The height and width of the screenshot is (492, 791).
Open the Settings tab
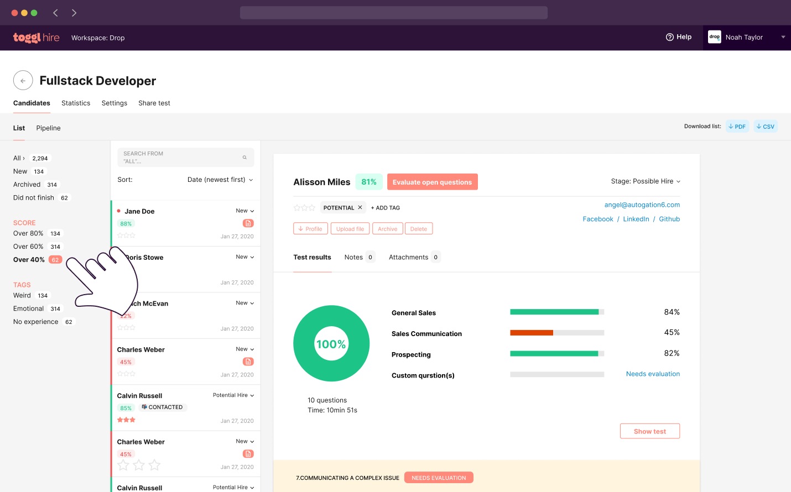point(115,103)
